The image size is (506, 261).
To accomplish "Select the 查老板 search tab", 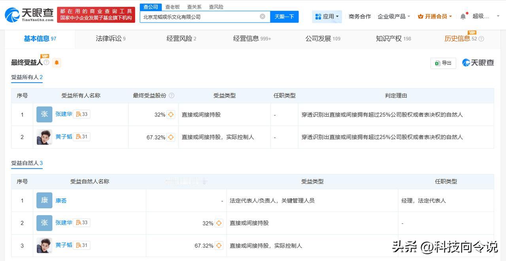I will [172, 7].
